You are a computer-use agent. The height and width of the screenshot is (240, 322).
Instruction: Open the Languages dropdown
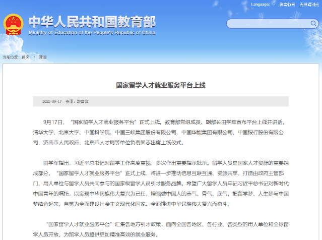pyautogui.click(x=263, y=5)
